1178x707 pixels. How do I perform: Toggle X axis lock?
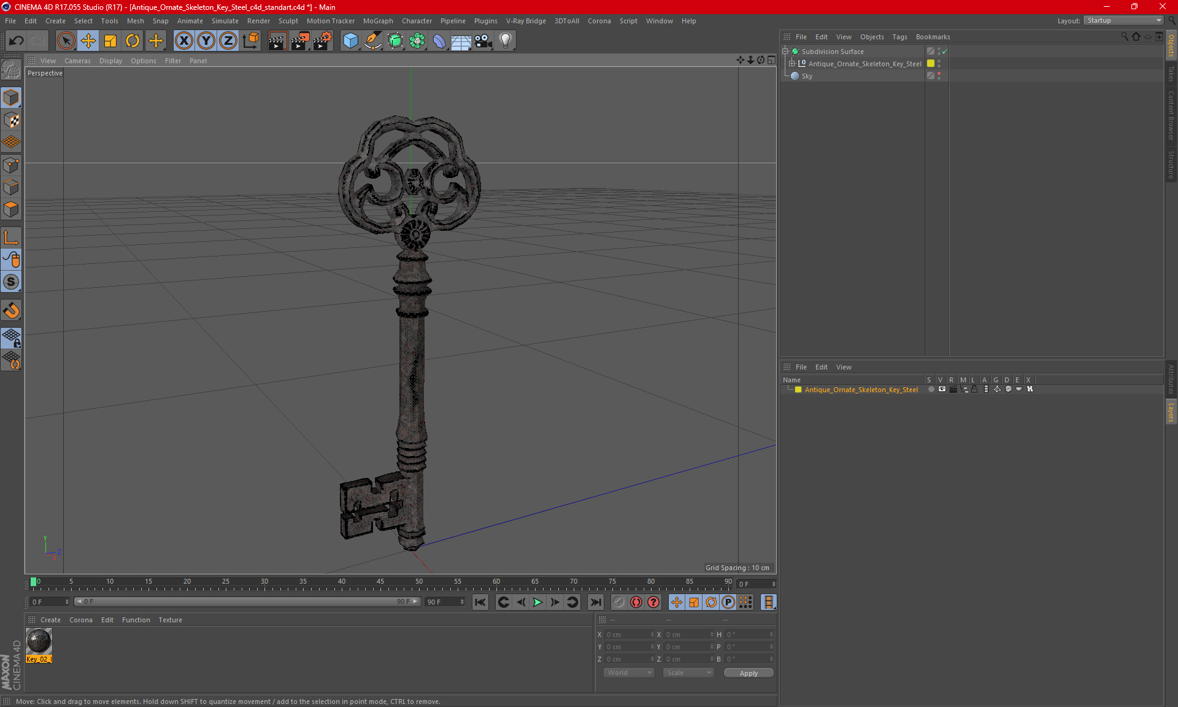(183, 41)
